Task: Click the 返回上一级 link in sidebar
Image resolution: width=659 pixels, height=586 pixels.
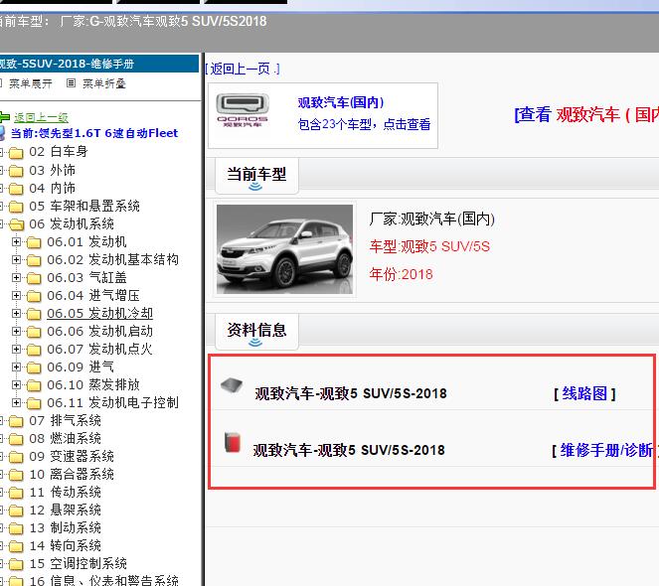Action: (41, 117)
